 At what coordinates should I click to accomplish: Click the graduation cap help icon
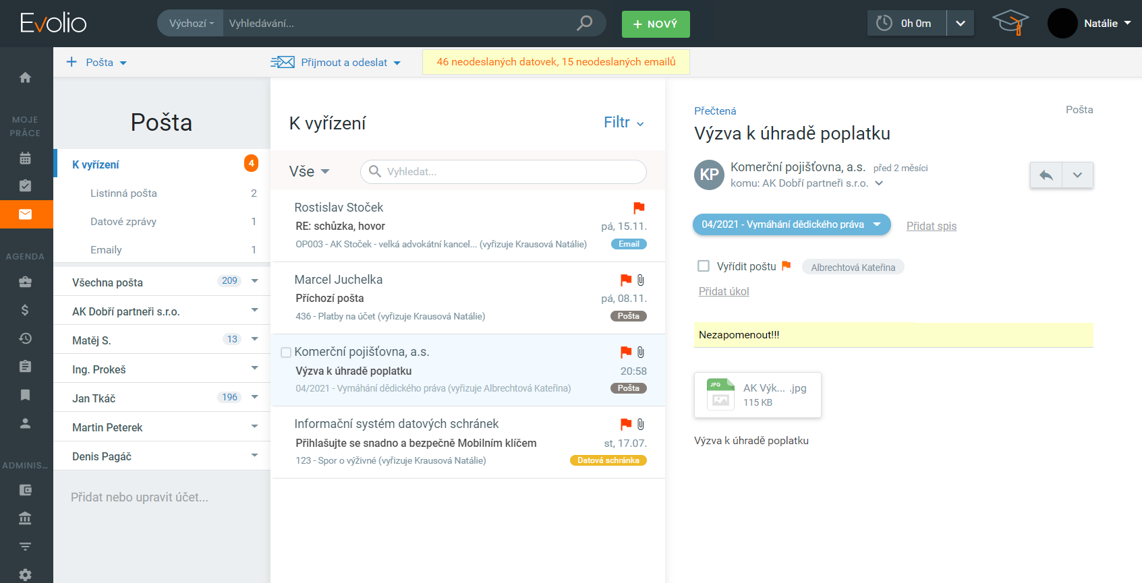point(1010,23)
